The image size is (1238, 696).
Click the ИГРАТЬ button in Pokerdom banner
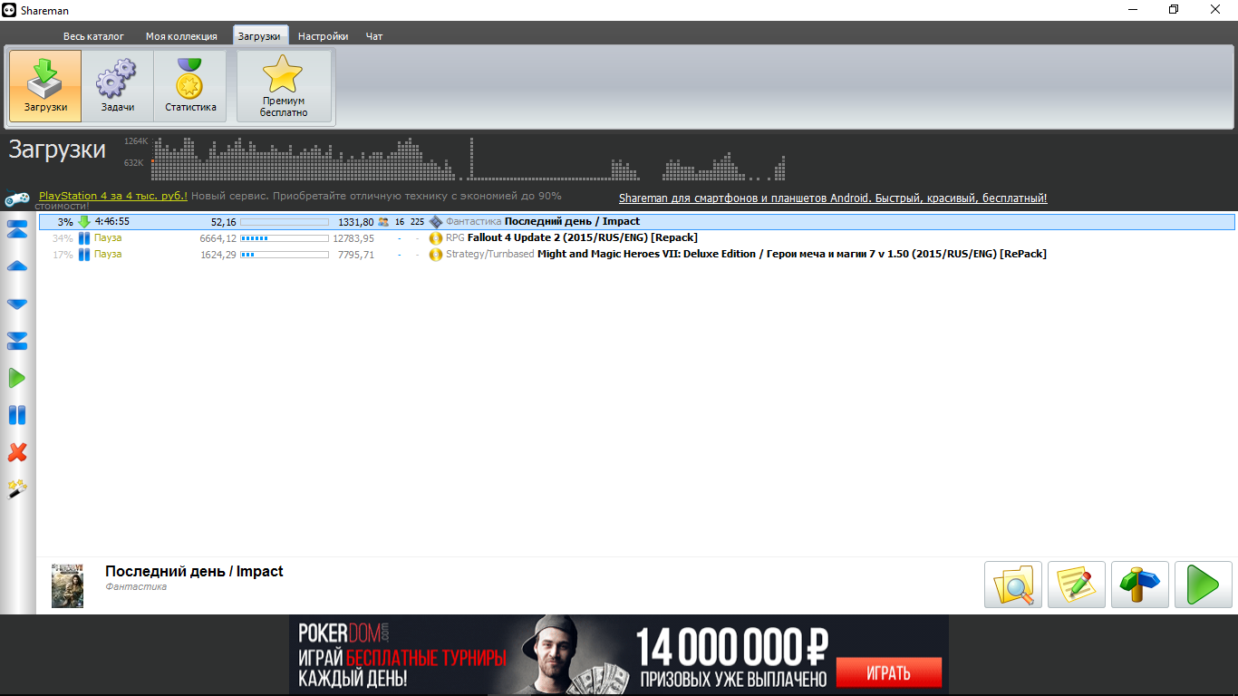(889, 673)
